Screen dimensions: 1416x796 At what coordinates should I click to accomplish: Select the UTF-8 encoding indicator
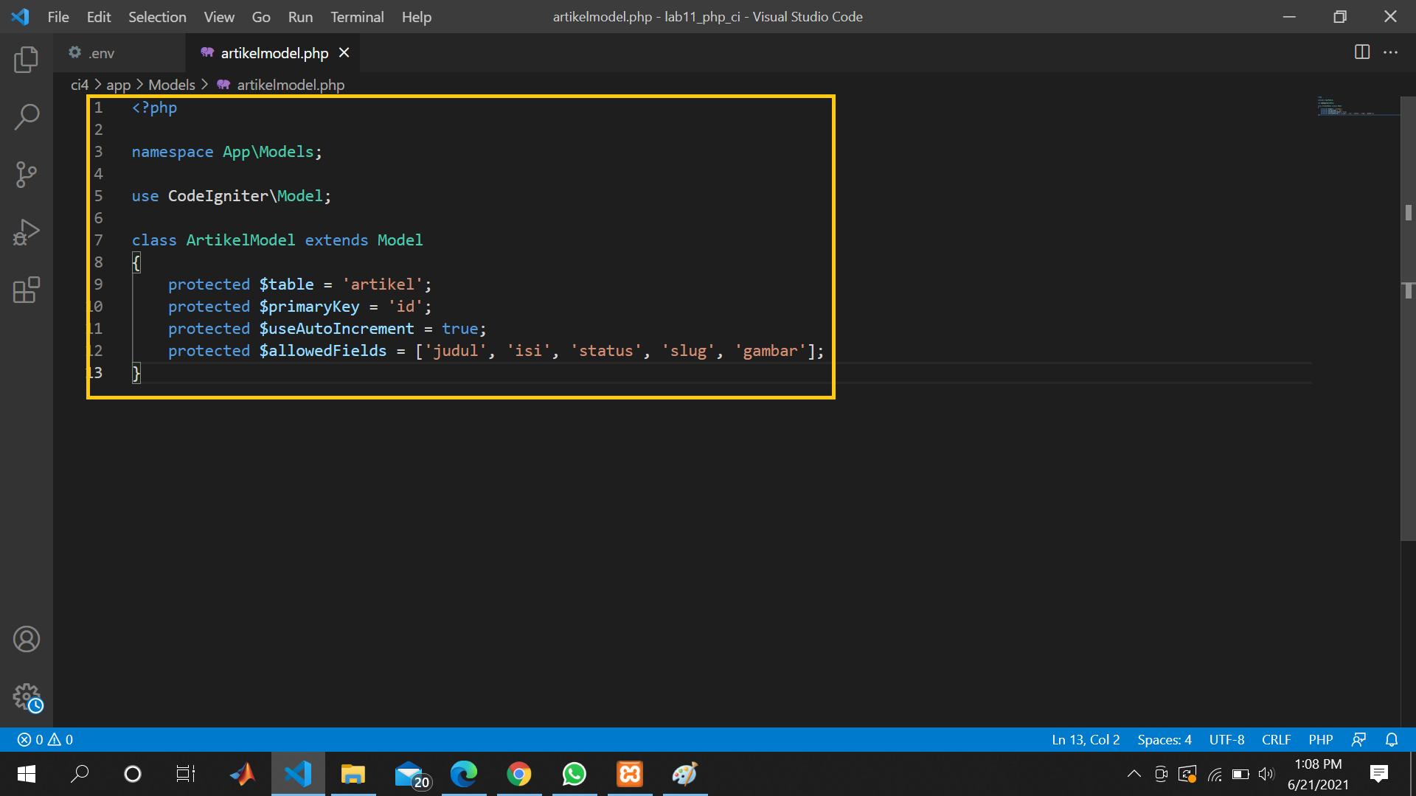[1226, 739]
